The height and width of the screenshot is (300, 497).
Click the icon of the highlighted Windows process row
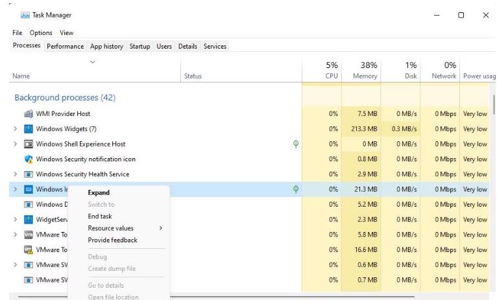[x=29, y=189]
